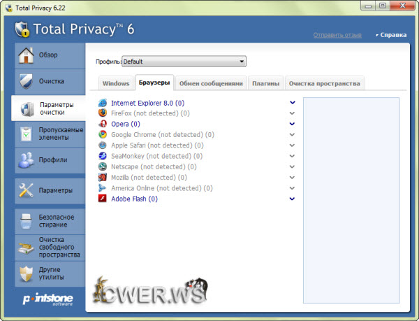Switch to the Windows tab
The width and height of the screenshot is (419, 321).
pos(116,83)
